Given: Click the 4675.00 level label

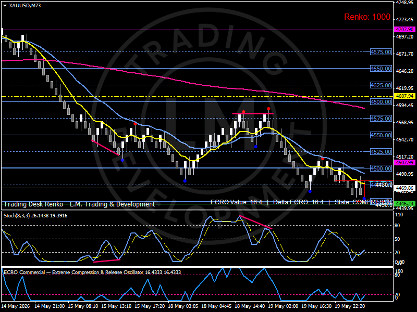Looking at the screenshot, I should pos(381,52).
